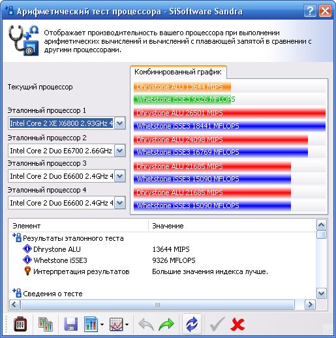Click the bar chart view icon
The width and height of the screenshot is (336, 338).
tap(91, 324)
